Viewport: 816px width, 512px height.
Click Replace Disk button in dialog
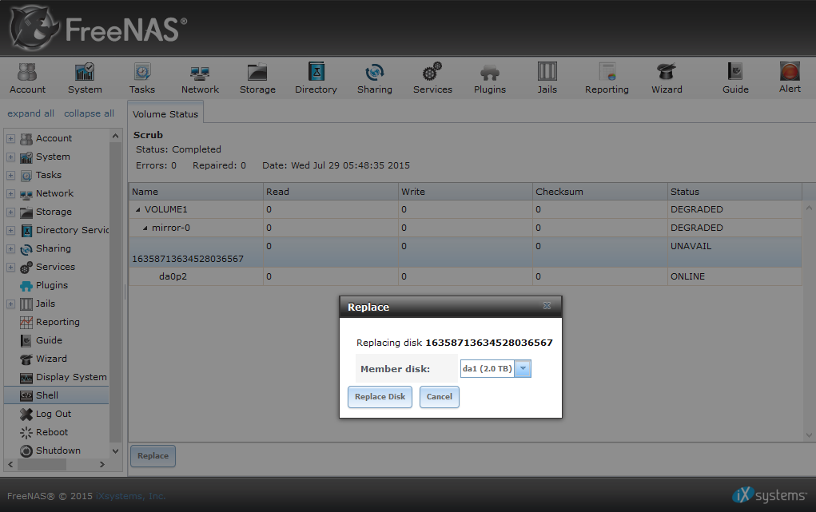tap(380, 396)
